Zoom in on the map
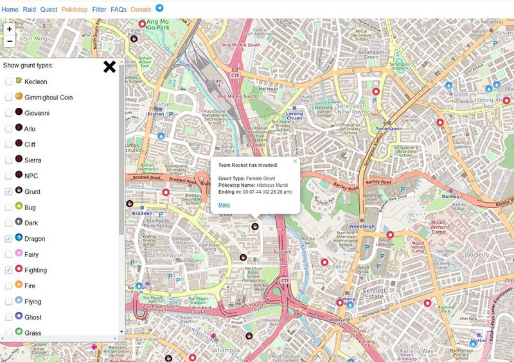The width and height of the screenshot is (514, 362). pos(10,29)
